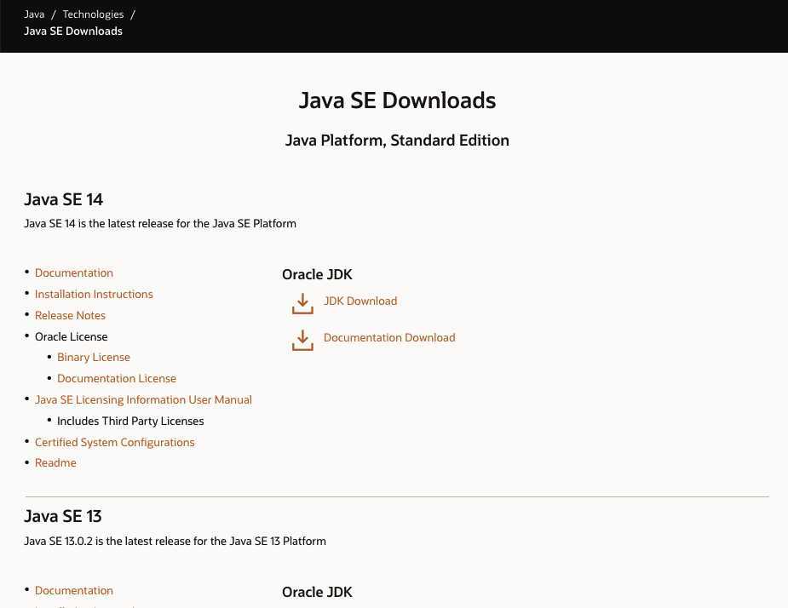
Task: Click the Oracle License list item text
Action: pos(71,336)
